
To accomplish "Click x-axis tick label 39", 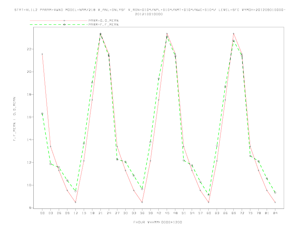I will click(x=150, y=213).
